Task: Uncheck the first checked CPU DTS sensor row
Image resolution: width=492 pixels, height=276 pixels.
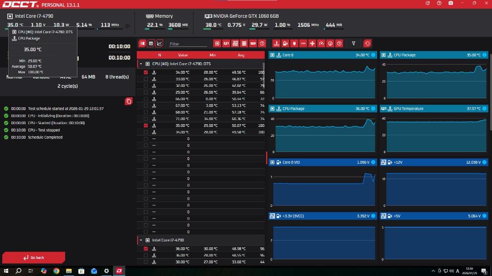Action: pos(146,72)
